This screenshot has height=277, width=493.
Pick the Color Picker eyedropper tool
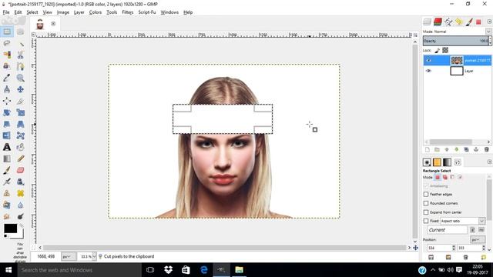(7, 78)
